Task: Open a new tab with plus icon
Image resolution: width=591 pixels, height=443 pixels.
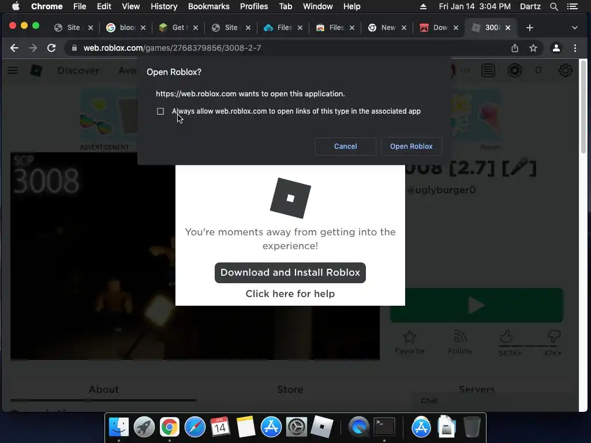Action: pyautogui.click(x=530, y=28)
